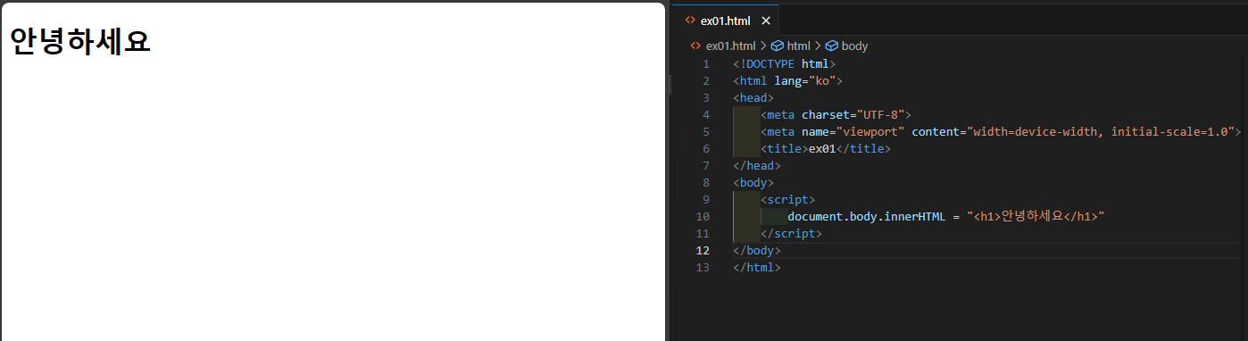Click the opening <head> tag

tap(753, 98)
